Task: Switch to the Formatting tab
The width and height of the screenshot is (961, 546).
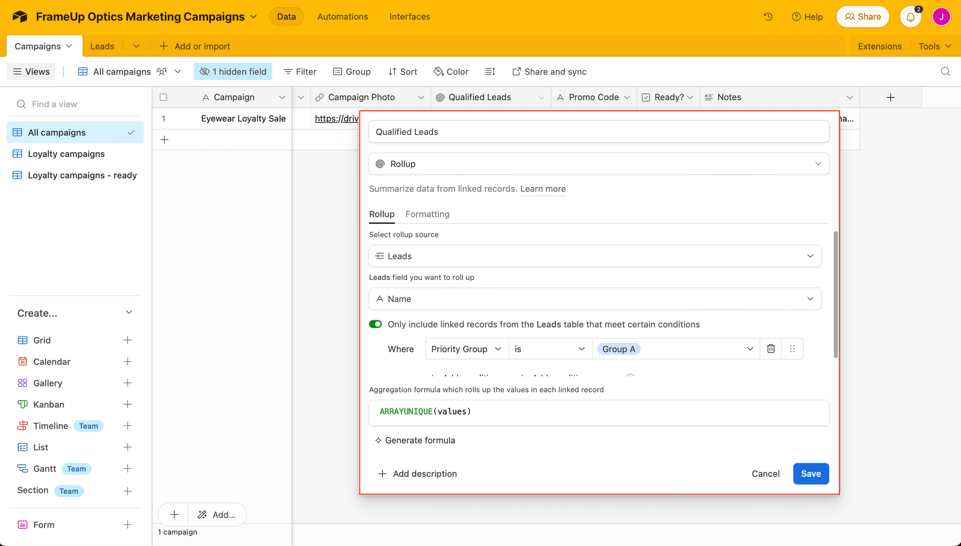Action: (x=427, y=214)
